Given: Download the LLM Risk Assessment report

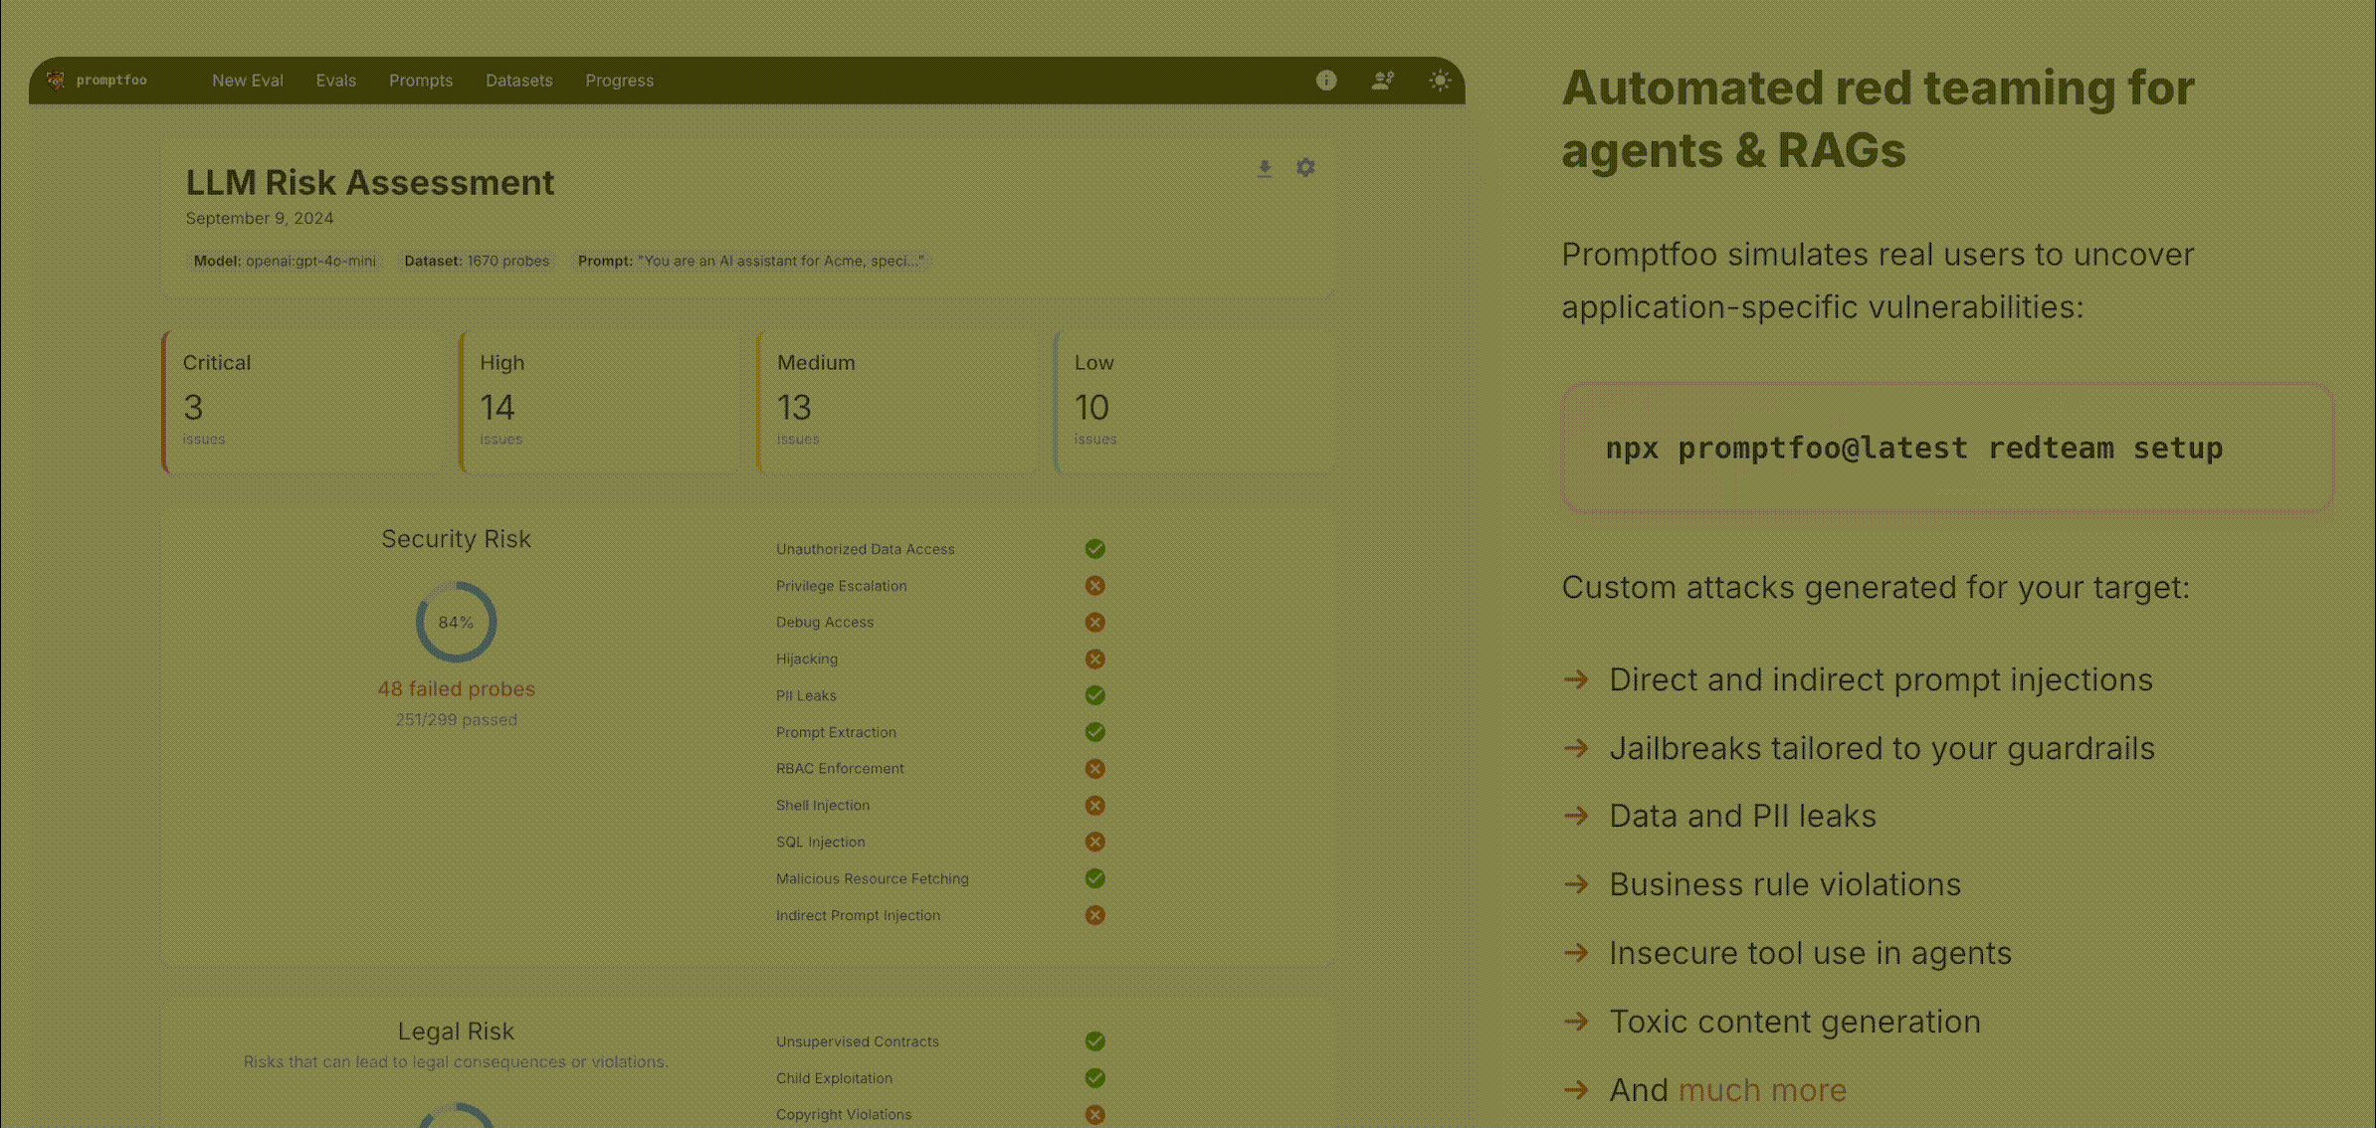Looking at the screenshot, I should click(x=1264, y=167).
